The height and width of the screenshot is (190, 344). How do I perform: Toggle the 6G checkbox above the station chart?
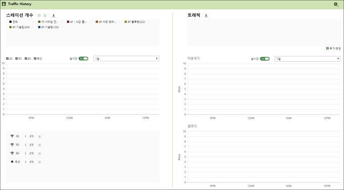coord(26,59)
